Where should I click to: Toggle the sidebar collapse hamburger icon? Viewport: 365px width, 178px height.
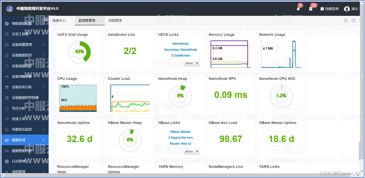click(45, 20)
